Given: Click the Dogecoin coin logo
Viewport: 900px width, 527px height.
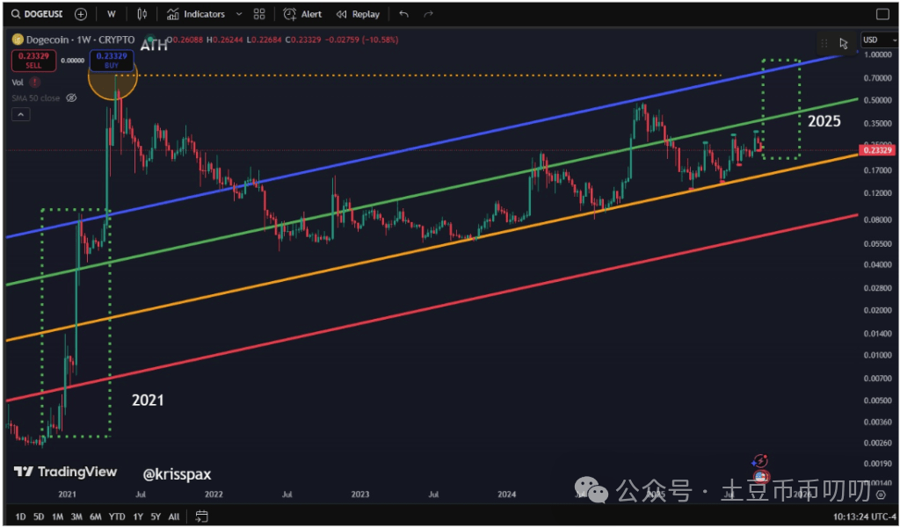Looking at the screenshot, I should tap(18, 40).
